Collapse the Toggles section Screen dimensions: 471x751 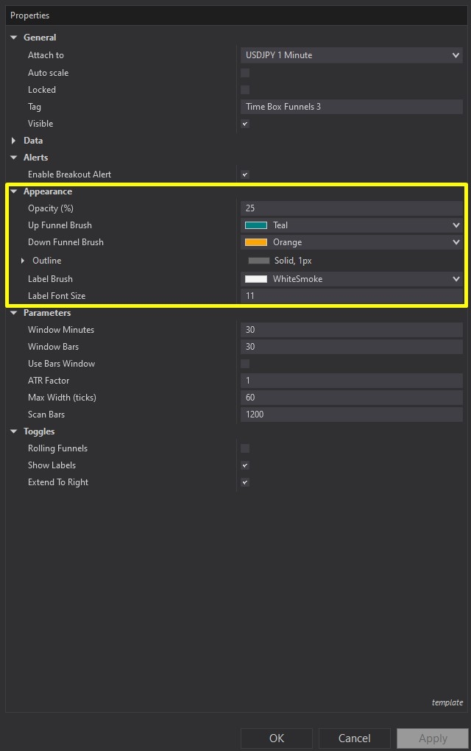click(13, 431)
